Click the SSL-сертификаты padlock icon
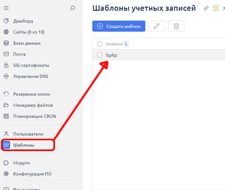Screen dimensions: 225x190 6,65
